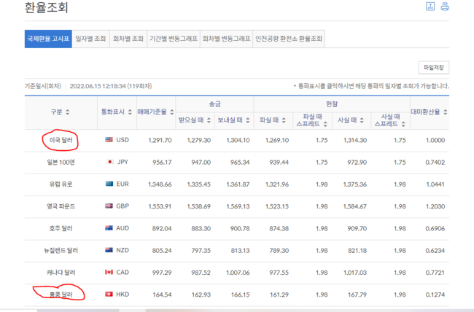This screenshot has width=474, height=312.
Task: Click the Hong Kong flag icon next to HKD
Action: coord(109,295)
